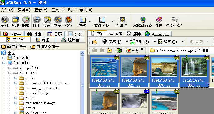This screenshot has width=214, height=114.
Task: Open the 额外 (Extras) treasure chest icon
Action: [x=68, y=20]
